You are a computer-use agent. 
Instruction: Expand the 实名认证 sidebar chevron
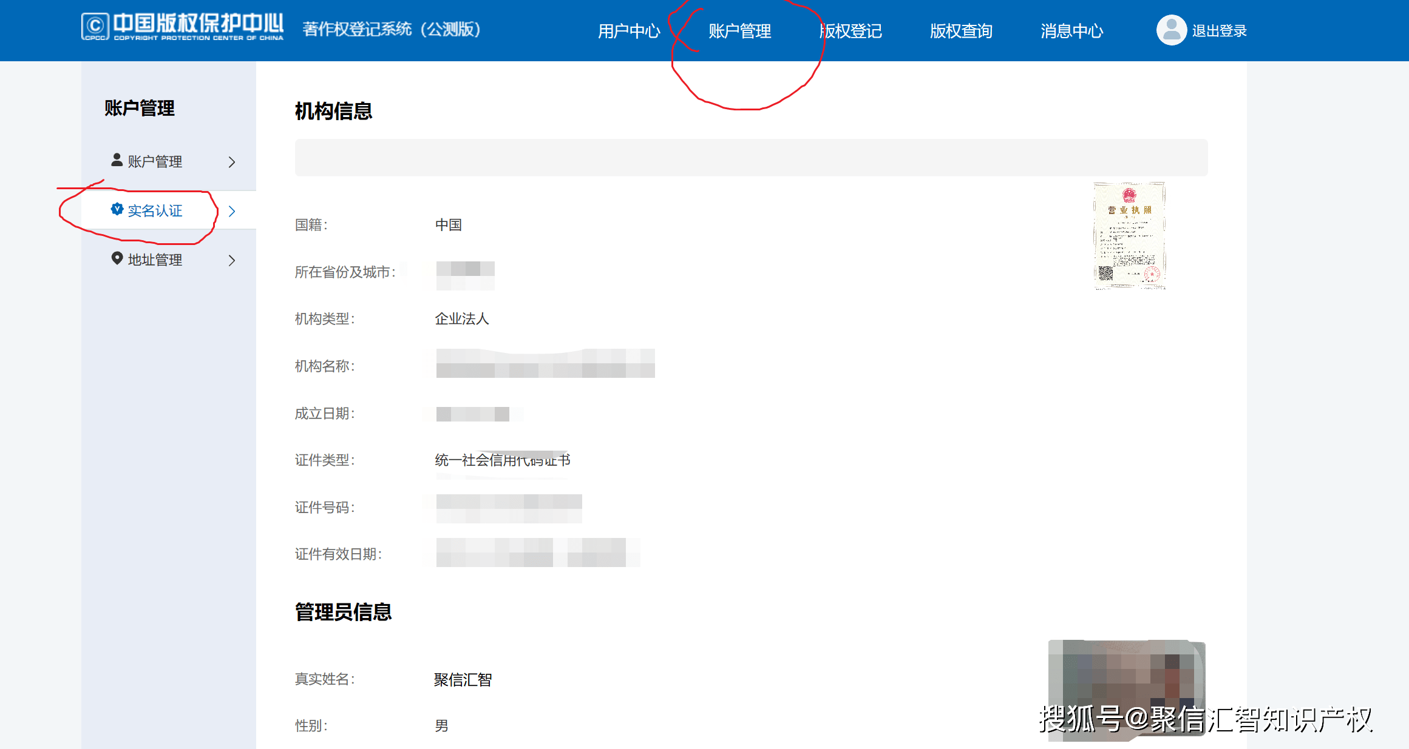click(x=231, y=211)
